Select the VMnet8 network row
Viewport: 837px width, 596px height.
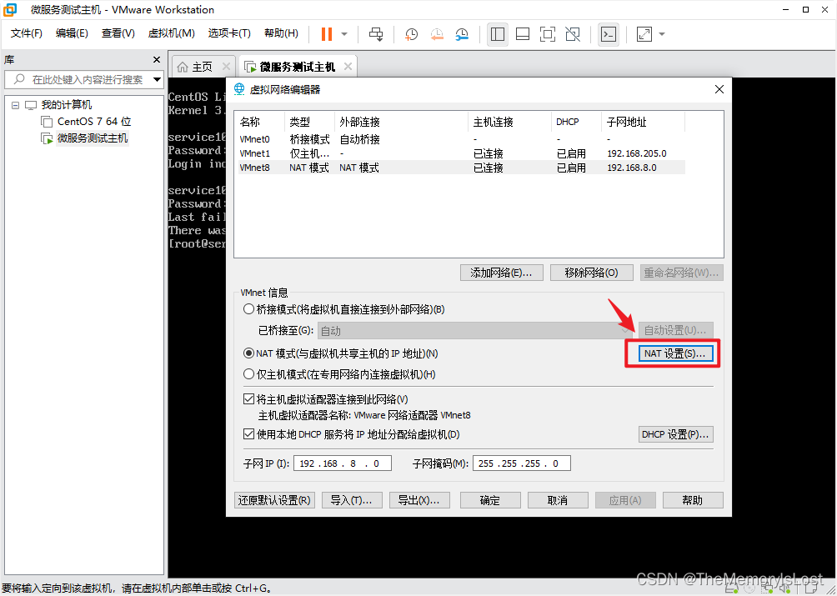point(461,168)
